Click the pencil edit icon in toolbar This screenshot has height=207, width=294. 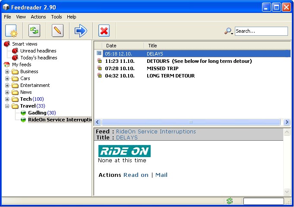pos(57,31)
